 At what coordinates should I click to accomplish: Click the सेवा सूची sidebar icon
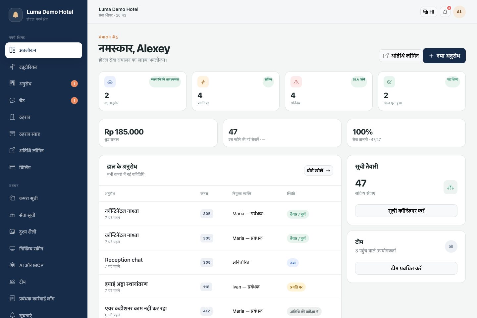[x=12, y=215]
